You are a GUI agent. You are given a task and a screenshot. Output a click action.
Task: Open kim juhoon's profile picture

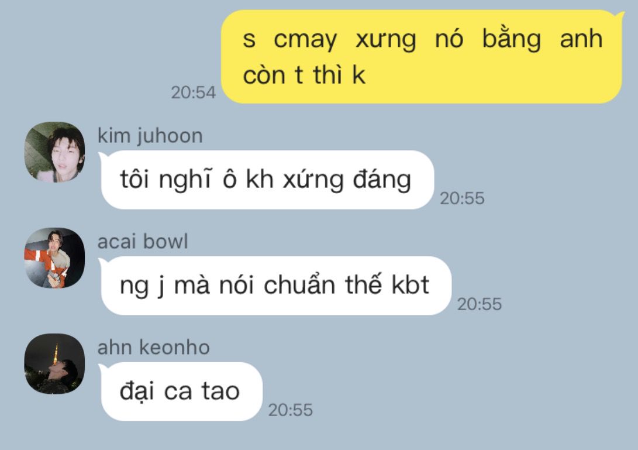point(54,152)
